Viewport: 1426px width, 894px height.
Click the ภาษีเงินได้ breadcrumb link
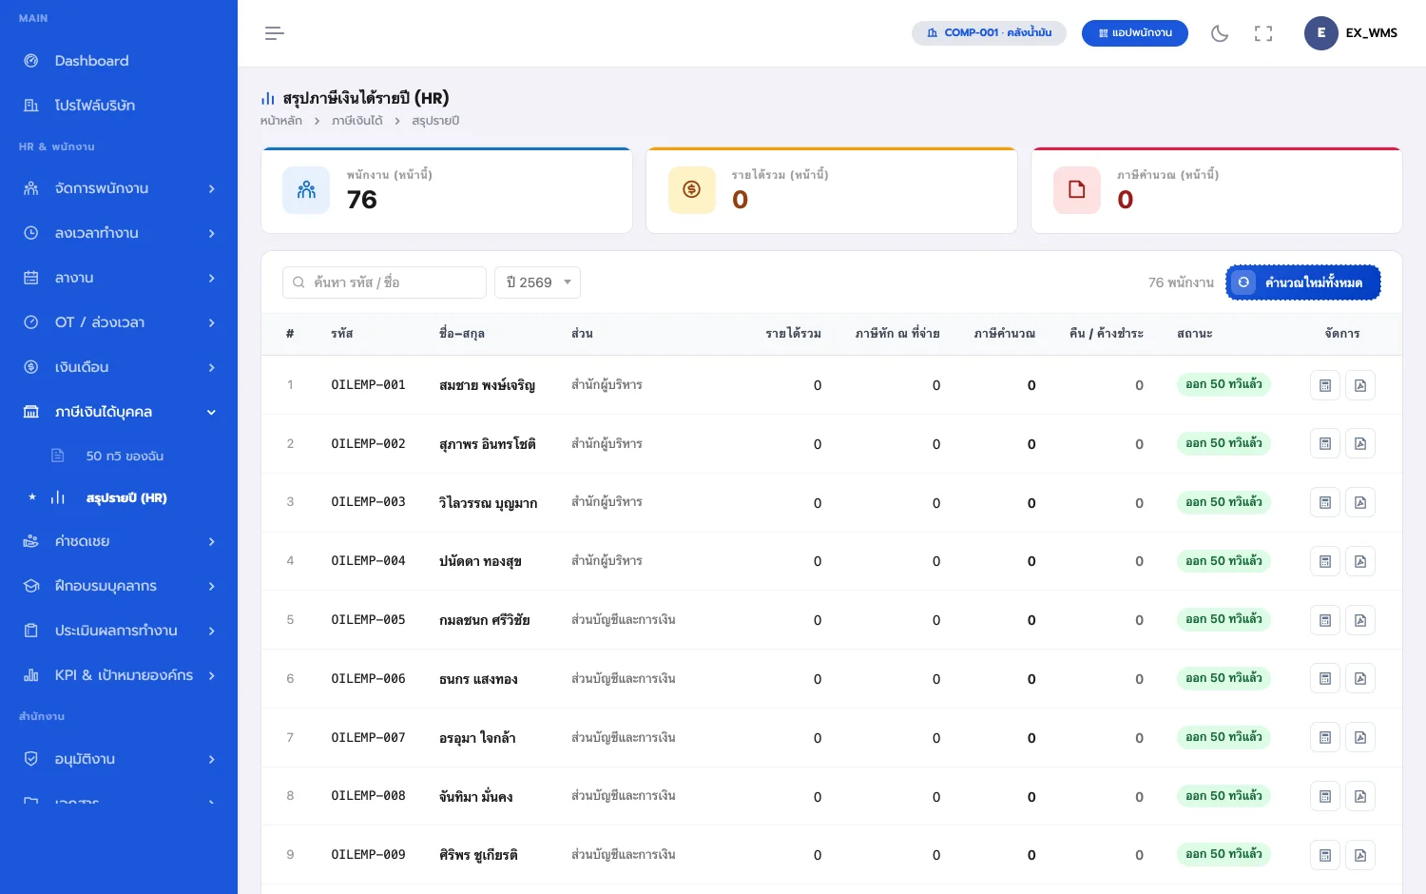[357, 121]
